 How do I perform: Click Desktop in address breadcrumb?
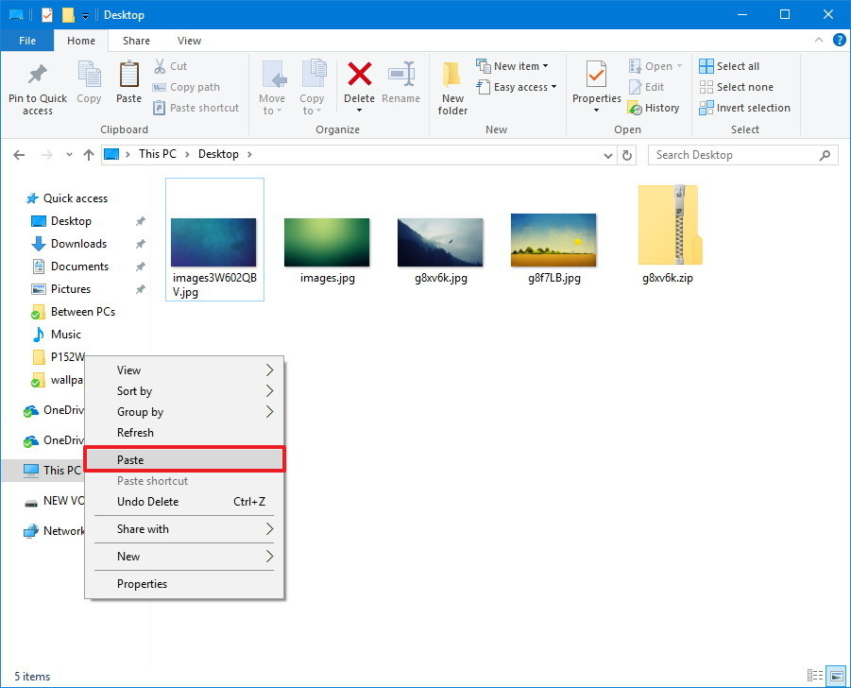(218, 154)
